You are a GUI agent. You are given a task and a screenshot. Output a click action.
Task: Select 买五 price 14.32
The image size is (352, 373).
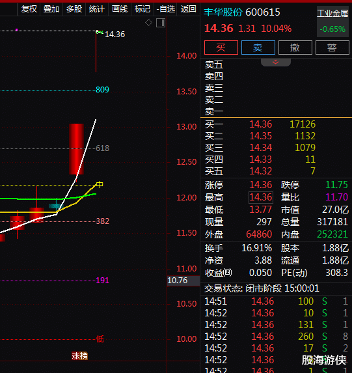point(261,171)
